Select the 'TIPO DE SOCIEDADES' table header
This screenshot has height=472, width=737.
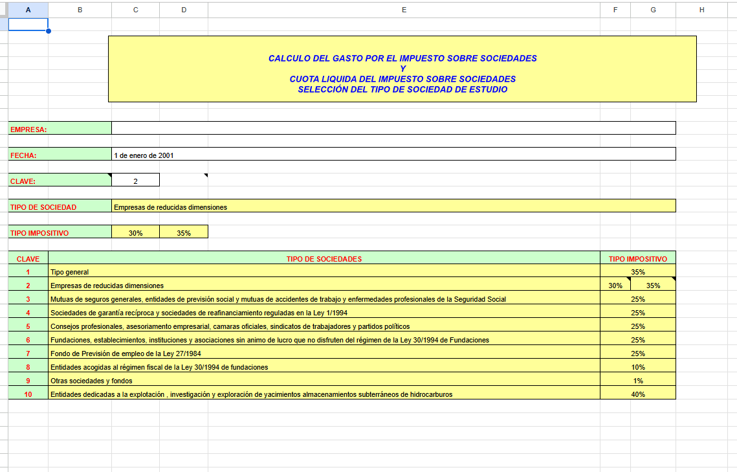click(x=324, y=258)
